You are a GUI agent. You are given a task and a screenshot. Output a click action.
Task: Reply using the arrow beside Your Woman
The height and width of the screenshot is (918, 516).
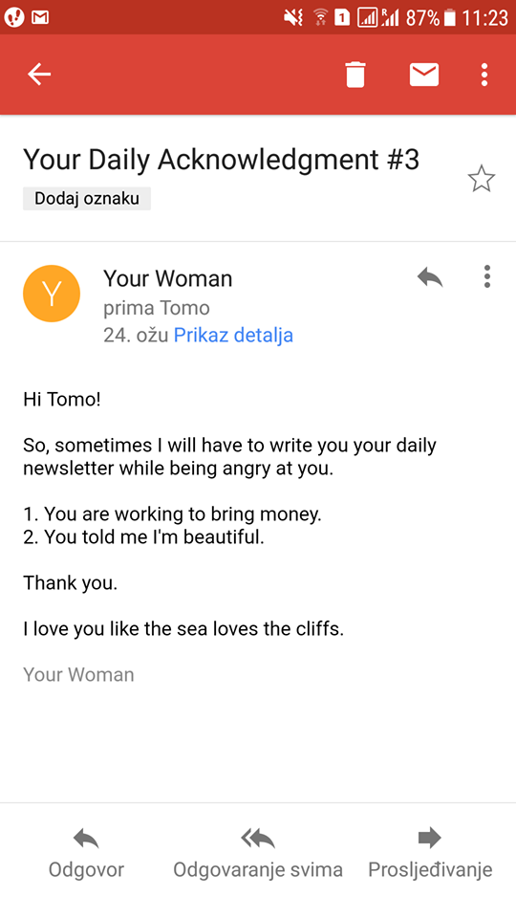[x=430, y=277]
